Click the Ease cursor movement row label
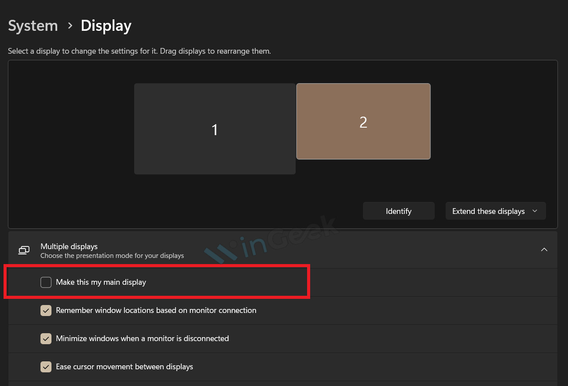This screenshot has width=568, height=386. (x=124, y=367)
